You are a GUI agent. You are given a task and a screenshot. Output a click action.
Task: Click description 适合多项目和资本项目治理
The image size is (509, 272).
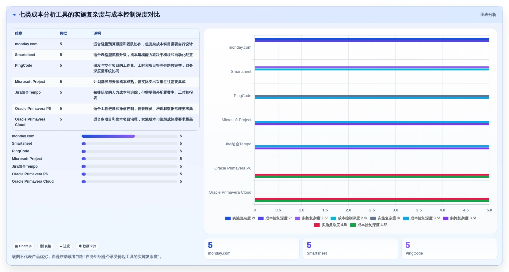tap(143, 119)
